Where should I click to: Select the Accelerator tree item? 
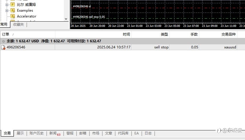27,16
